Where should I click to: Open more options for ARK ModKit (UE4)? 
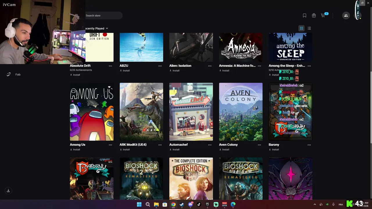pyautogui.click(x=160, y=145)
